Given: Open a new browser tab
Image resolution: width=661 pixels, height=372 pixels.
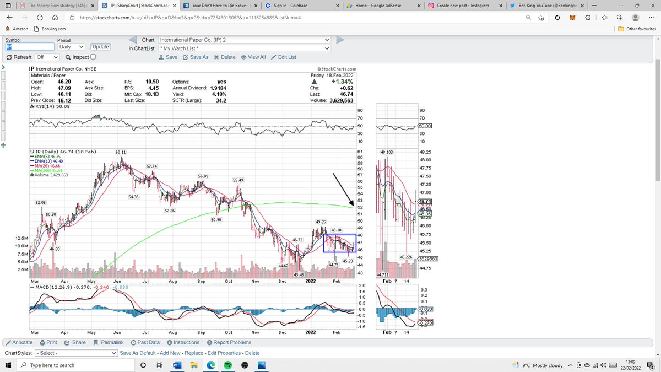Looking at the screenshot, I should (x=594, y=6).
